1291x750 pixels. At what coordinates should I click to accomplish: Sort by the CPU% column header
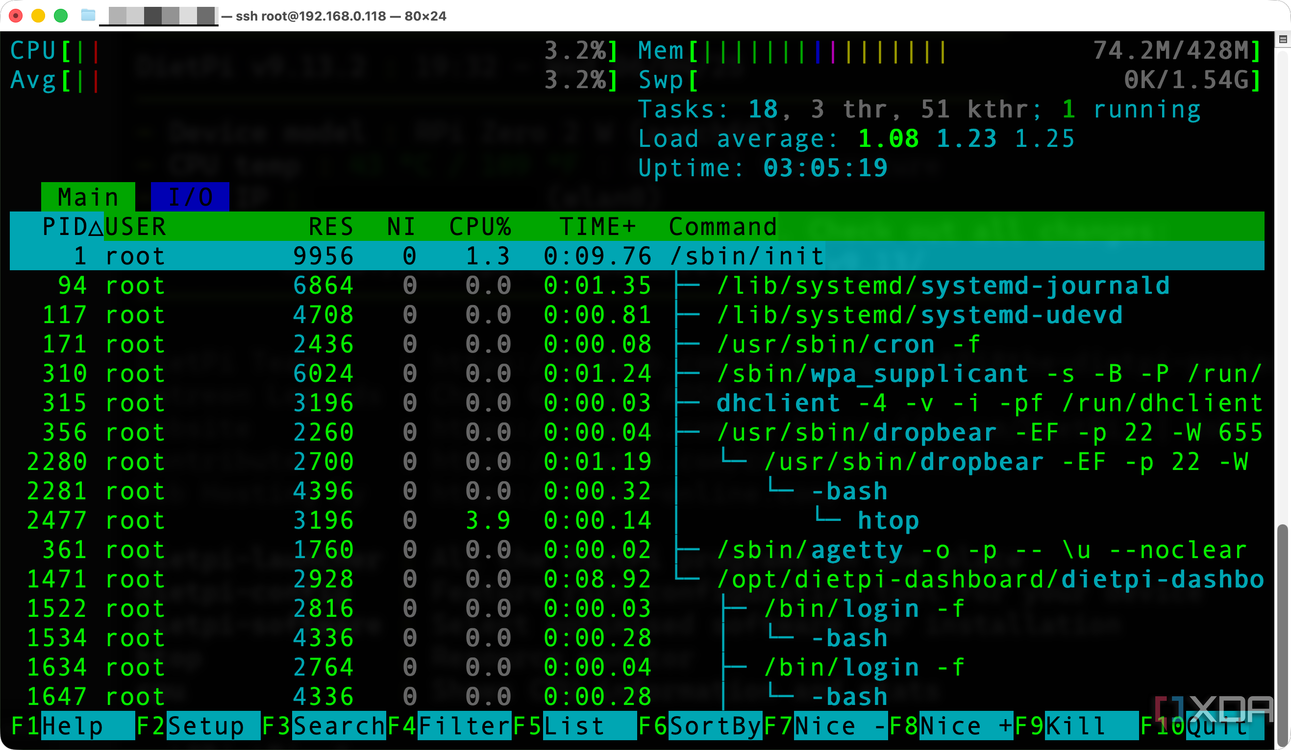point(480,227)
